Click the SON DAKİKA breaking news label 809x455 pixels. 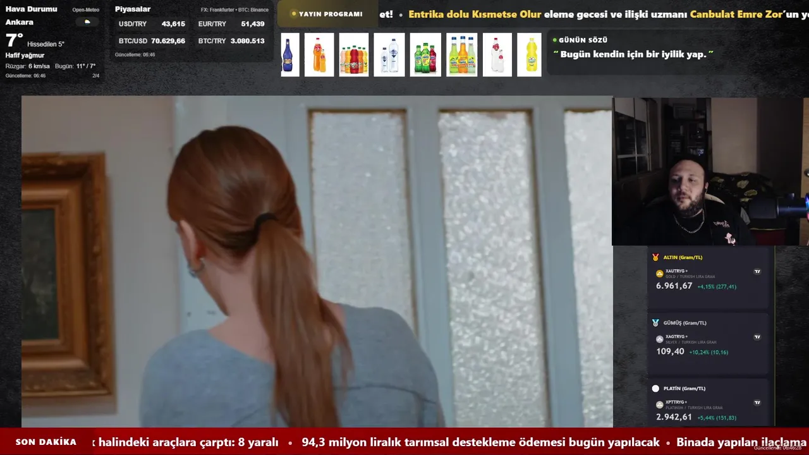[46, 442]
